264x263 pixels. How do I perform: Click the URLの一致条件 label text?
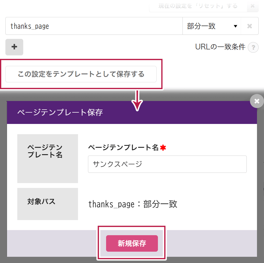220,47
